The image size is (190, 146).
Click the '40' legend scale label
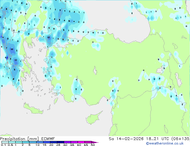coord(79,145)
